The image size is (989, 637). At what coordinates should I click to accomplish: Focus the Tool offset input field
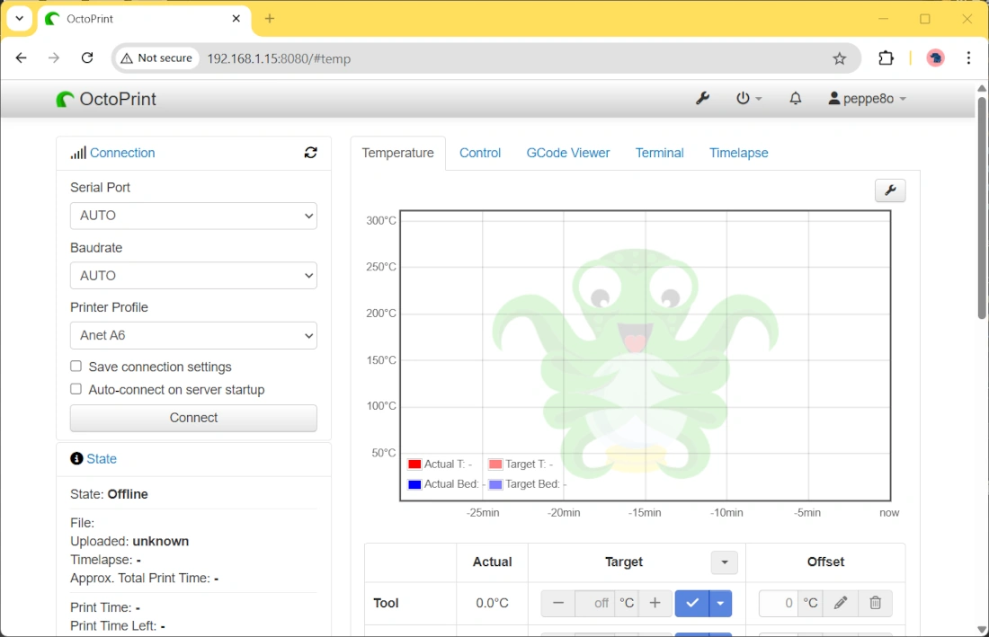(x=779, y=603)
